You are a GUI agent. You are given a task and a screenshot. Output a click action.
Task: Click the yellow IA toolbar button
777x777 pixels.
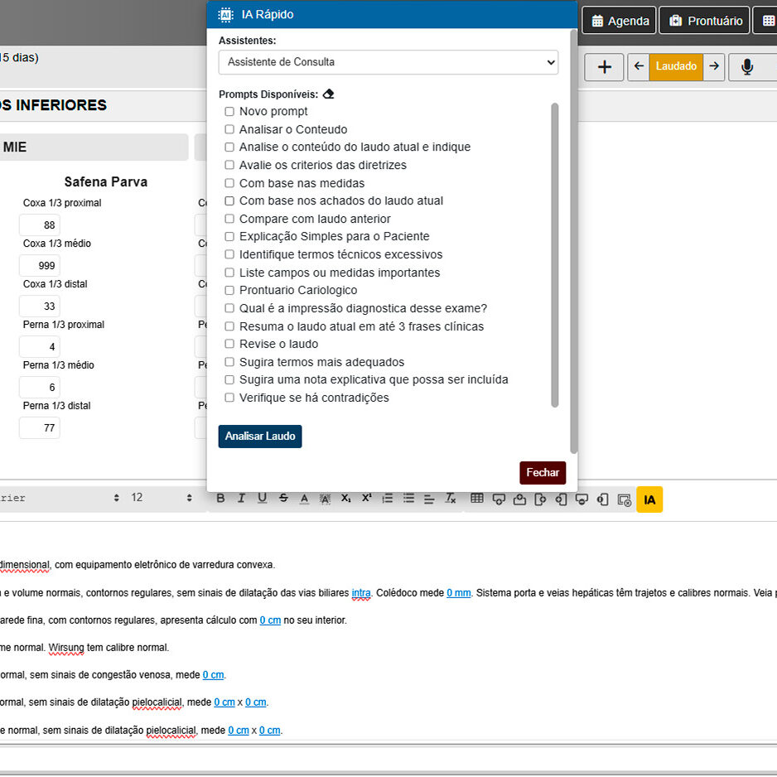tap(649, 499)
